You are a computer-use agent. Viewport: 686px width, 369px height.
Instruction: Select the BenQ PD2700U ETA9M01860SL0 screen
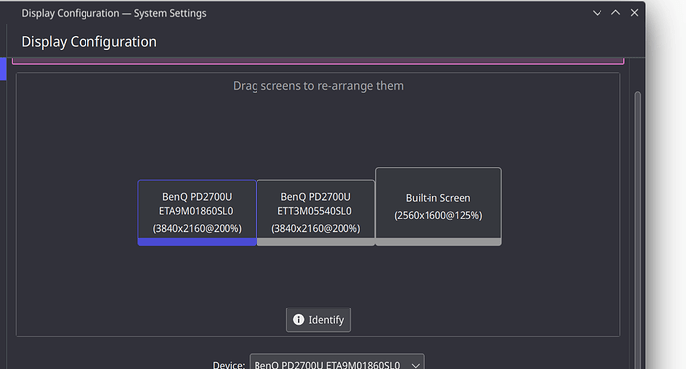pos(197,212)
